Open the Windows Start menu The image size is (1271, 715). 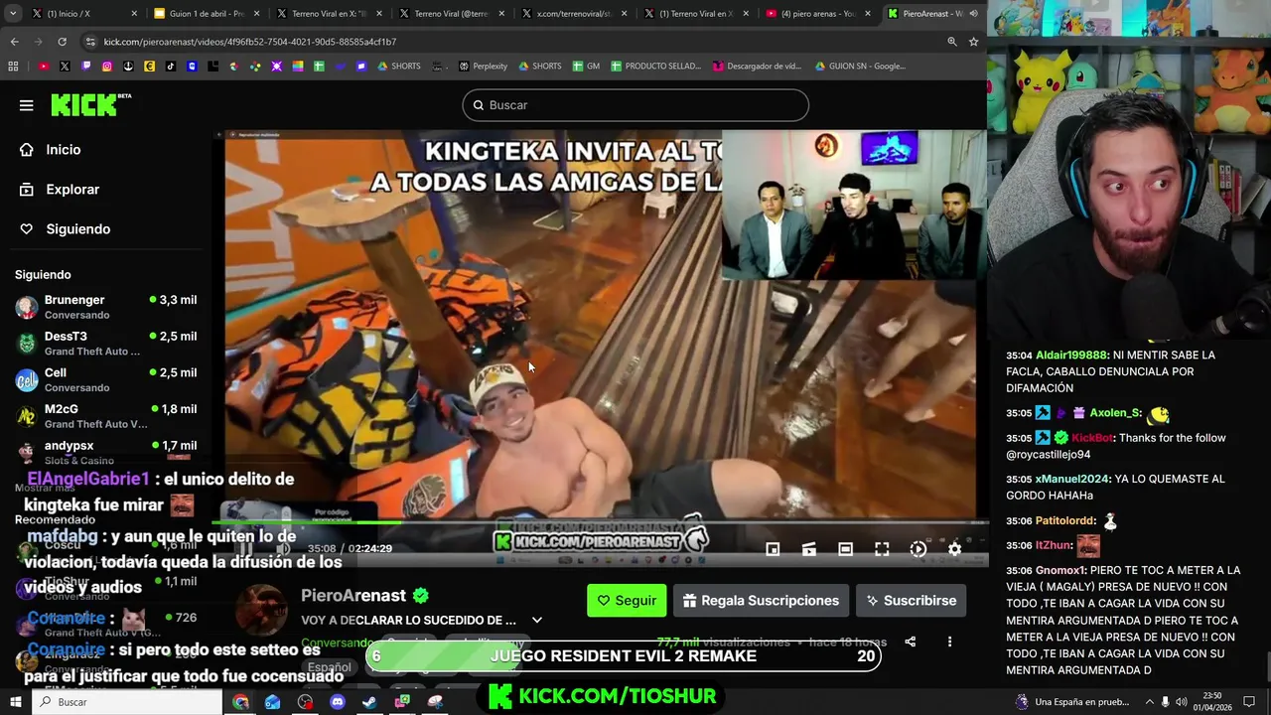tap(15, 702)
